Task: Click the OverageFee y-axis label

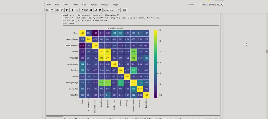Action: (73, 89)
